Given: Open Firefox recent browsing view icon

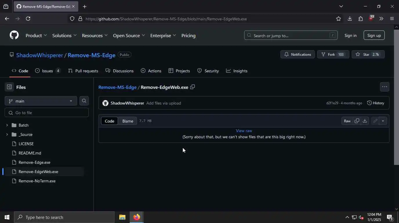Looking at the screenshot, I should point(6,6).
